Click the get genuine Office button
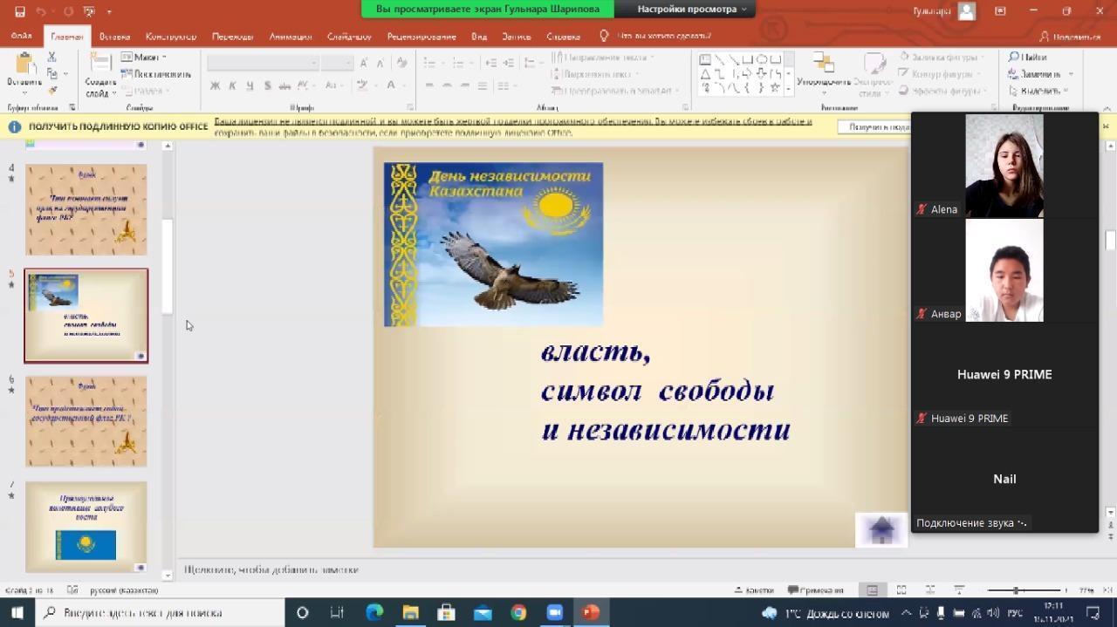 879,127
